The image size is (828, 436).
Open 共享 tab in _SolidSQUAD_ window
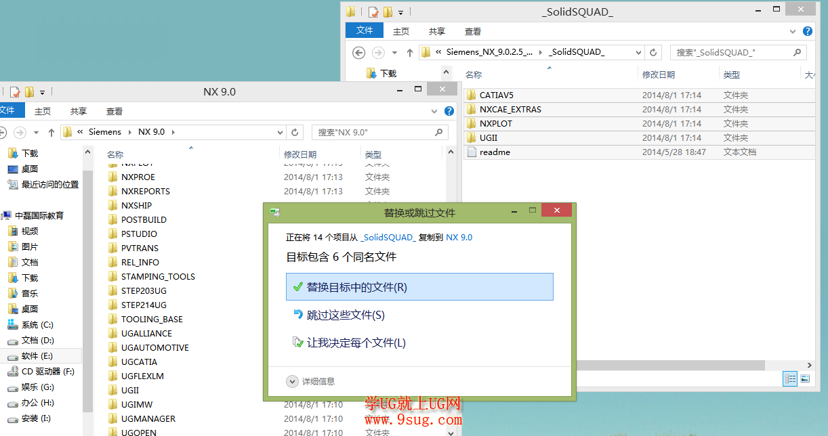click(437, 31)
